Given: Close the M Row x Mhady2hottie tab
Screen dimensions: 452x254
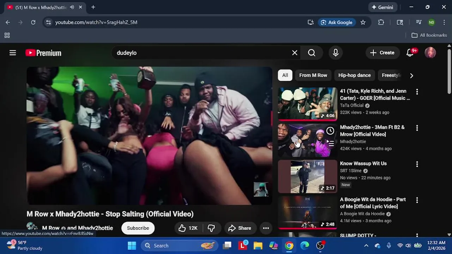Looking at the screenshot, I should 80,7.
